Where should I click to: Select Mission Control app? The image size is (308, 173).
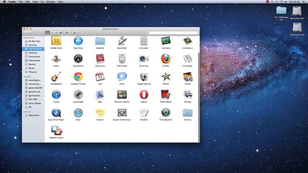(x=122, y=95)
